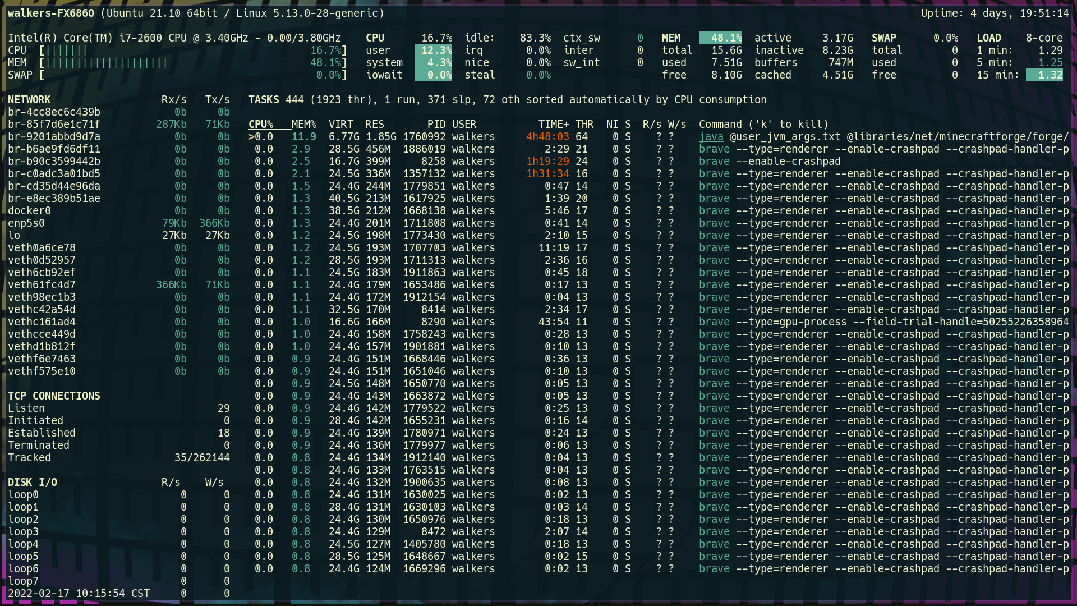Select the docker0 network interface
1077x606 pixels.
tap(29, 211)
